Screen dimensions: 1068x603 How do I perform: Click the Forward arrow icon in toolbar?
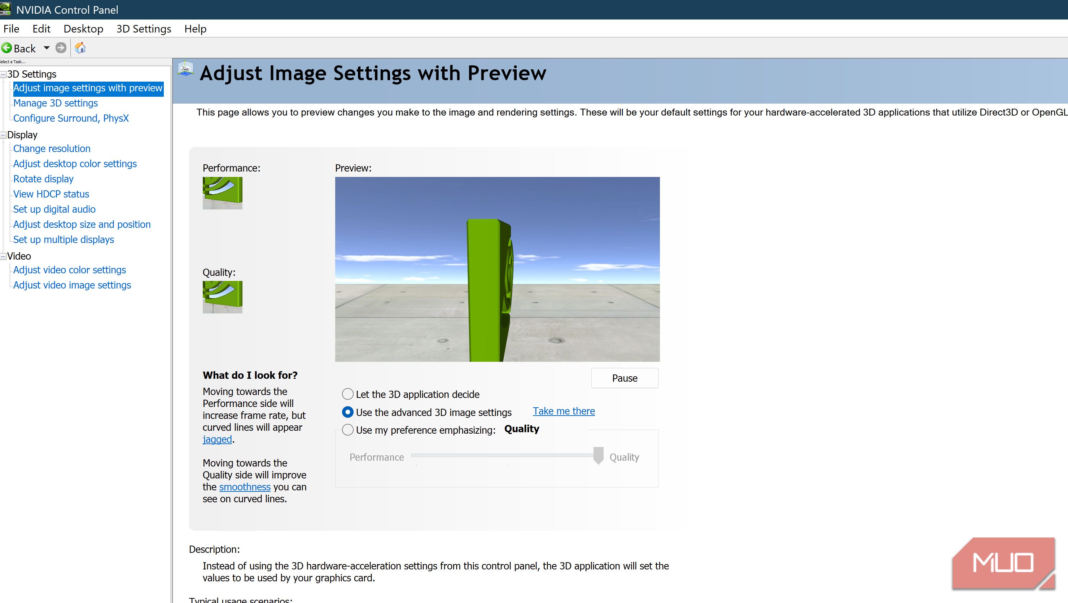coord(61,48)
